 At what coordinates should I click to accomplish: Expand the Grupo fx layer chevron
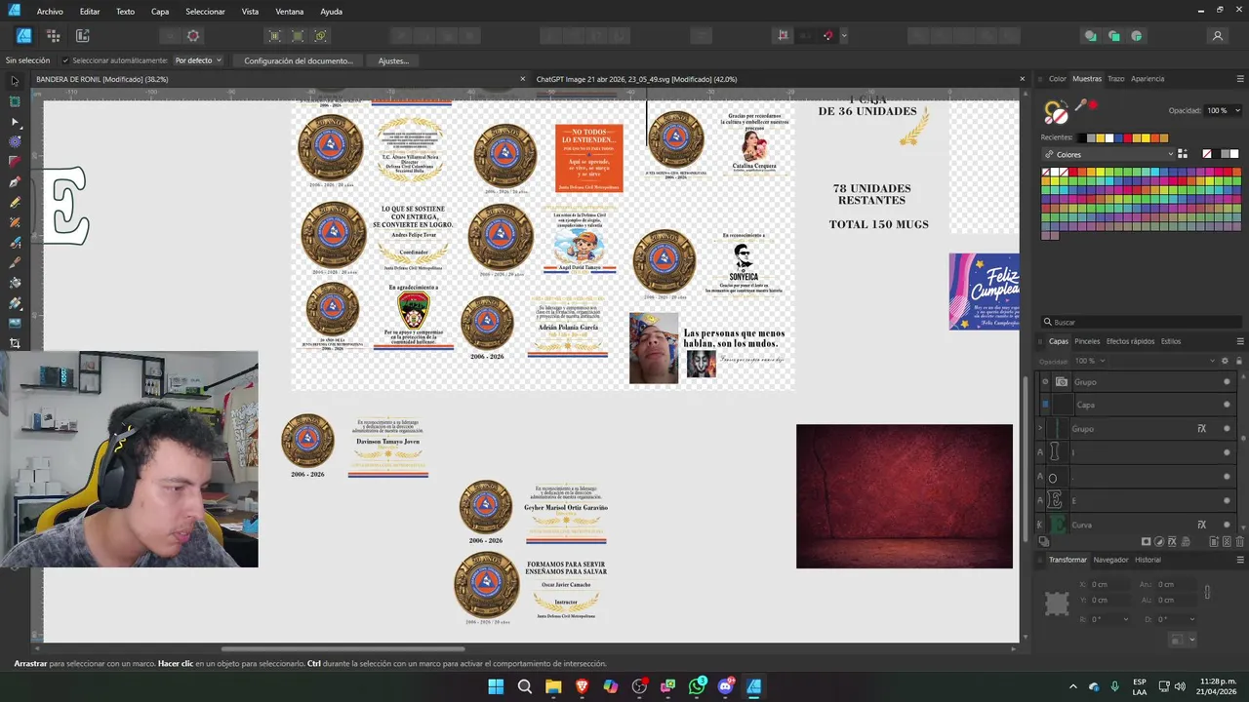1040,429
